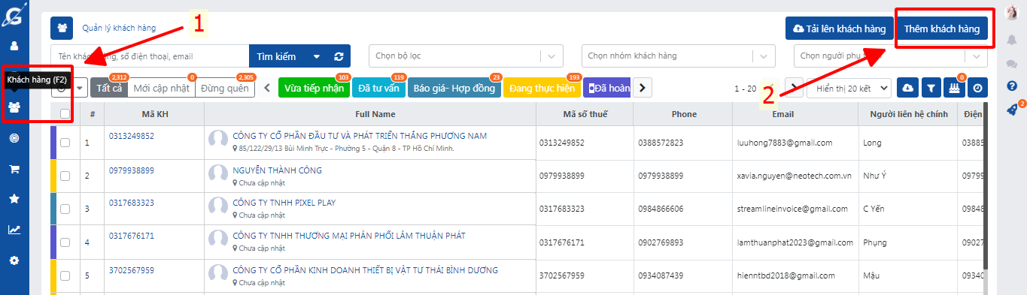The height and width of the screenshot is (295, 1027).
Task: Switch to the Vừa tiếp nhận status tab
Action: click(x=314, y=88)
